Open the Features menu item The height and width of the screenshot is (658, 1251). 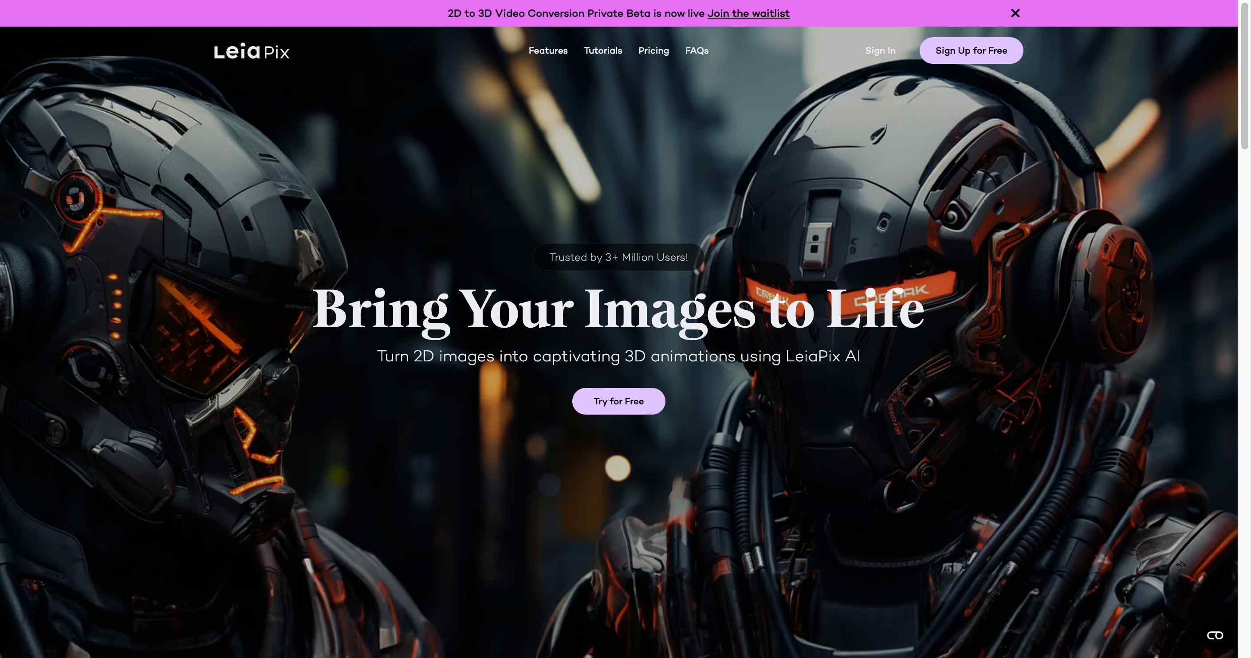[548, 51]
